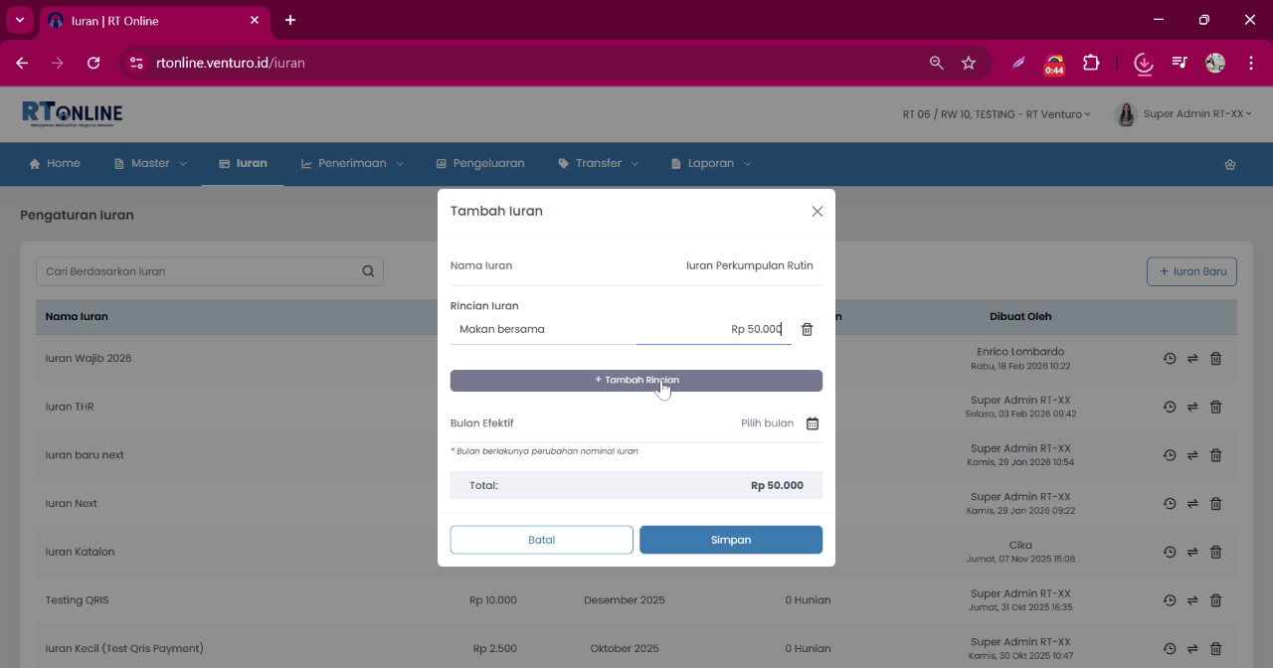This screenshot has height=668, width=1273.
Task: Switch to the Iuran | RT Online browser tab
Action: click(x=154, y=20)
